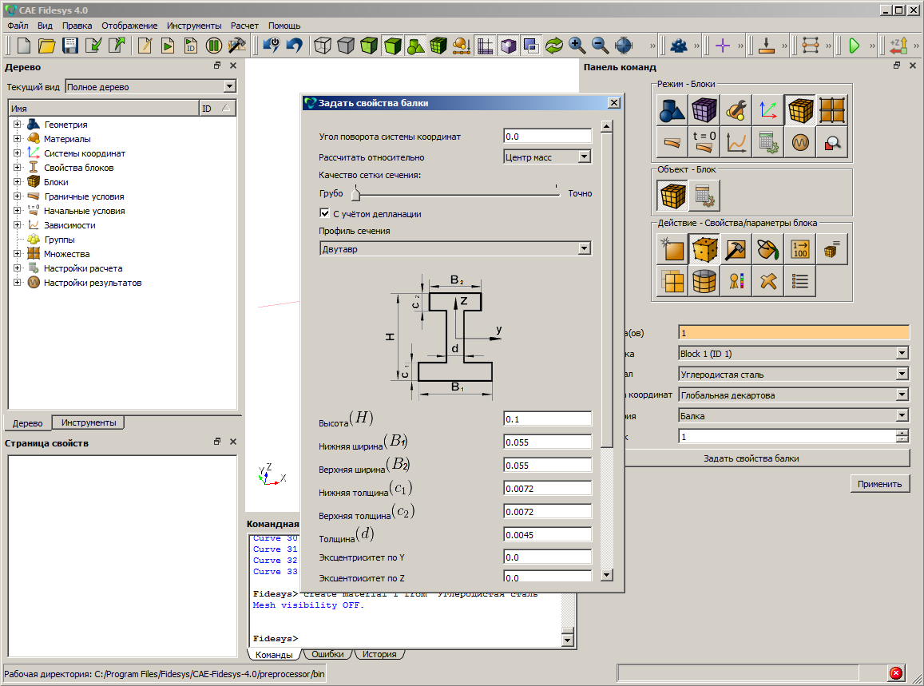
Task: Click the Задать свойства балки button
Action: (751, 458)
